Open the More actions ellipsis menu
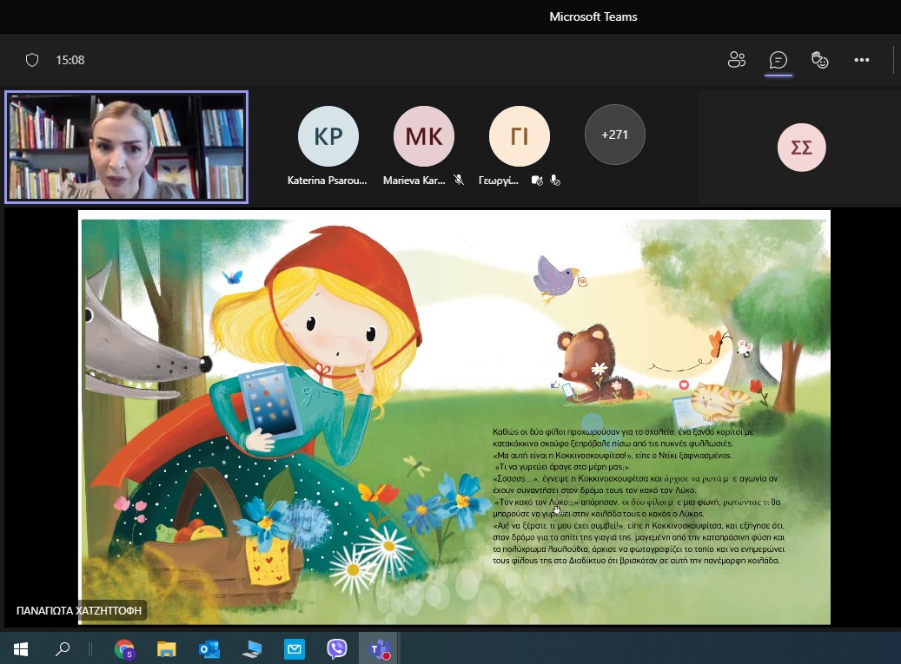 (861, 60)
